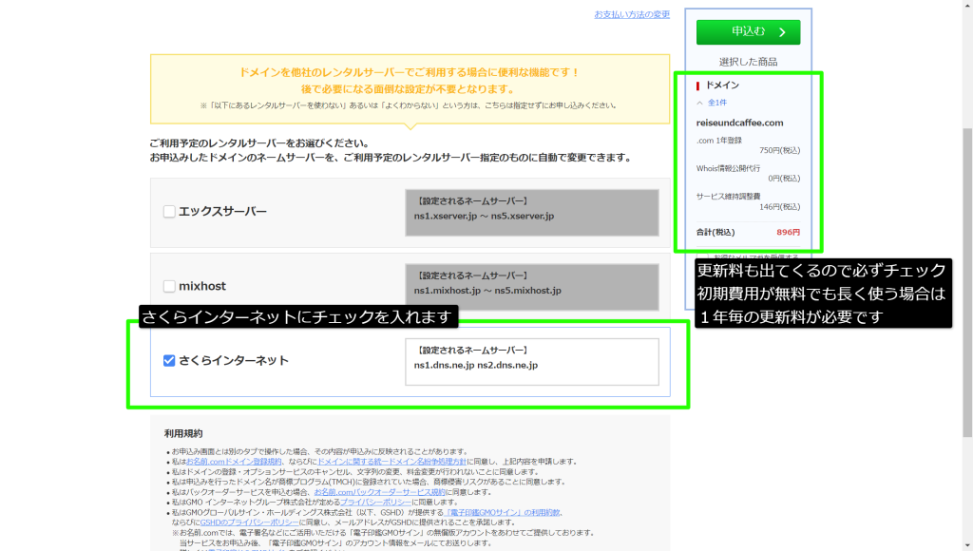Select ns1.dns.ne.jp ns2.dns.ne.jp text
This screenshot has height=551, width=973.
[476, 365]
